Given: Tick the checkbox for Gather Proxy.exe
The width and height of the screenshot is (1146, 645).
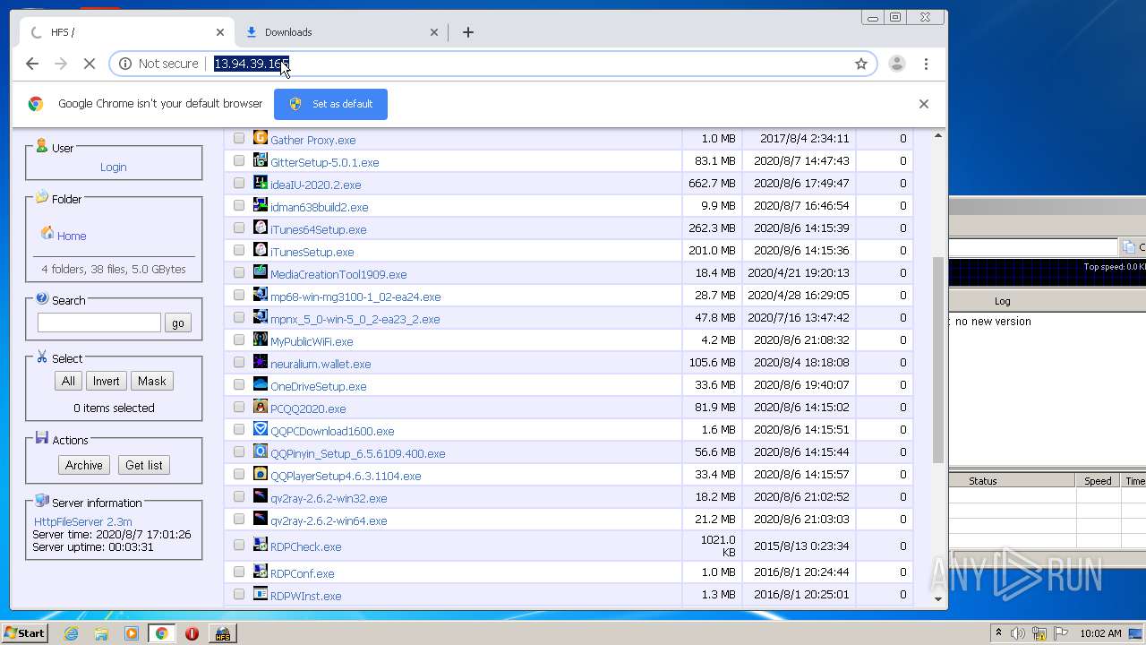Looking at the screenshot, I should [x=239, y=139].
